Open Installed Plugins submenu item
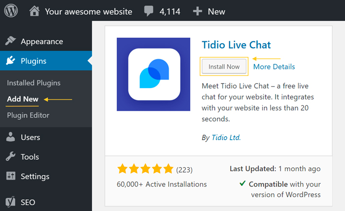Image resolution: width=345 pixels, height=211 pixels. click(x=34, y=83)
